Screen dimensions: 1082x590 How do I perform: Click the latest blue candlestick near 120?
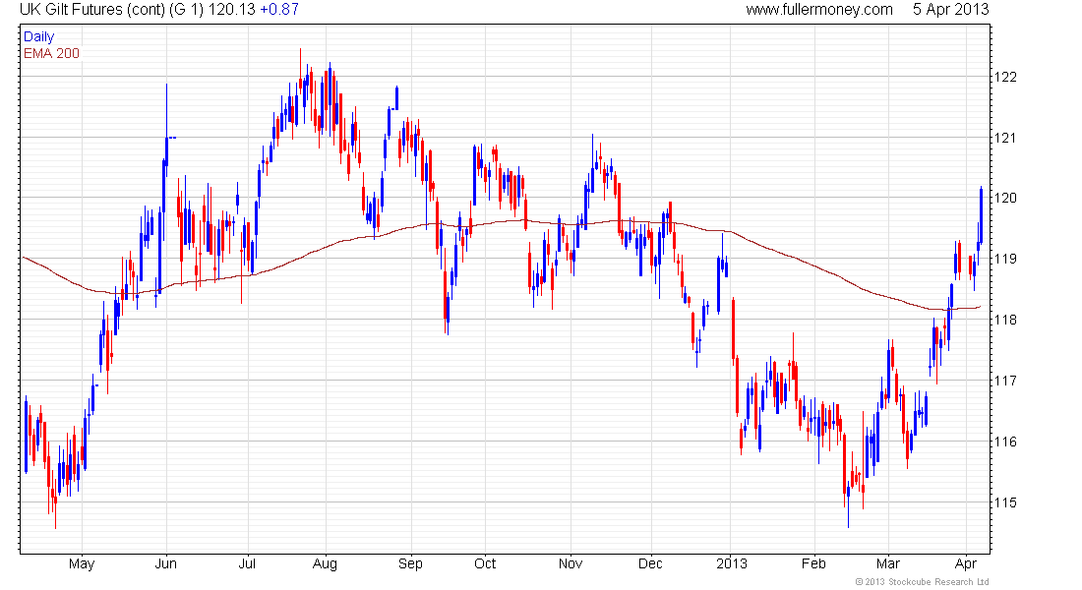(x=982, y=214)
